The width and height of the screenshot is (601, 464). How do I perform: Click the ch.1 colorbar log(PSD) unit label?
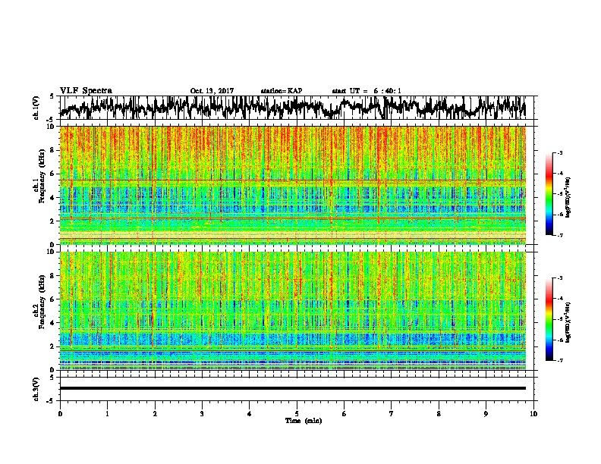[x=568, y=198]
